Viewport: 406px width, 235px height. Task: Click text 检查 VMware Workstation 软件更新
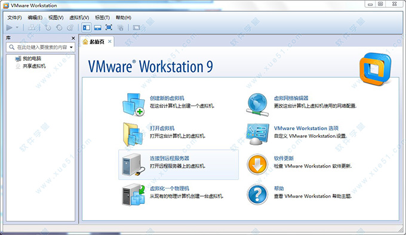pos(313,166)
